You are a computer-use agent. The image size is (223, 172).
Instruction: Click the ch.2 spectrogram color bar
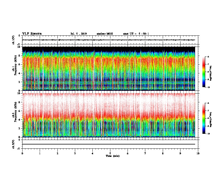(204, 118)
